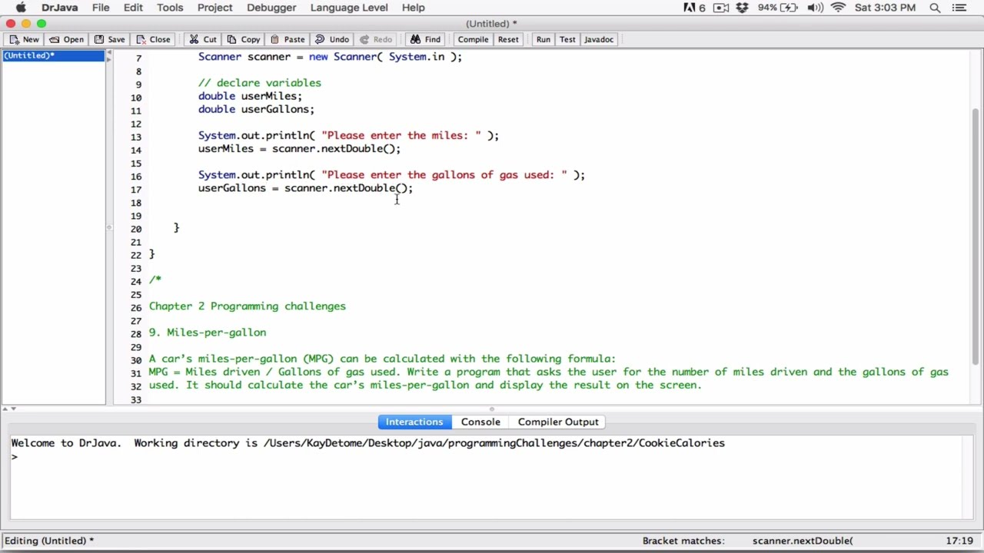Viewport: 984px width, 553px height.
Task: Switch to the Interactions tab
Action: pyautogui.click(x=414, y=422)
